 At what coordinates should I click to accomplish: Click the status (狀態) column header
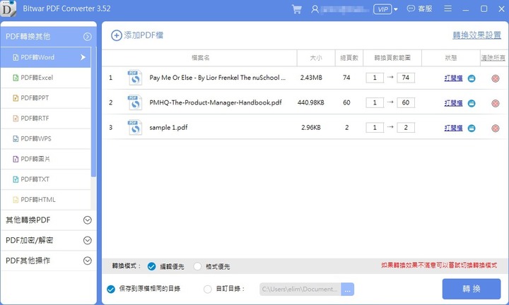451,58
